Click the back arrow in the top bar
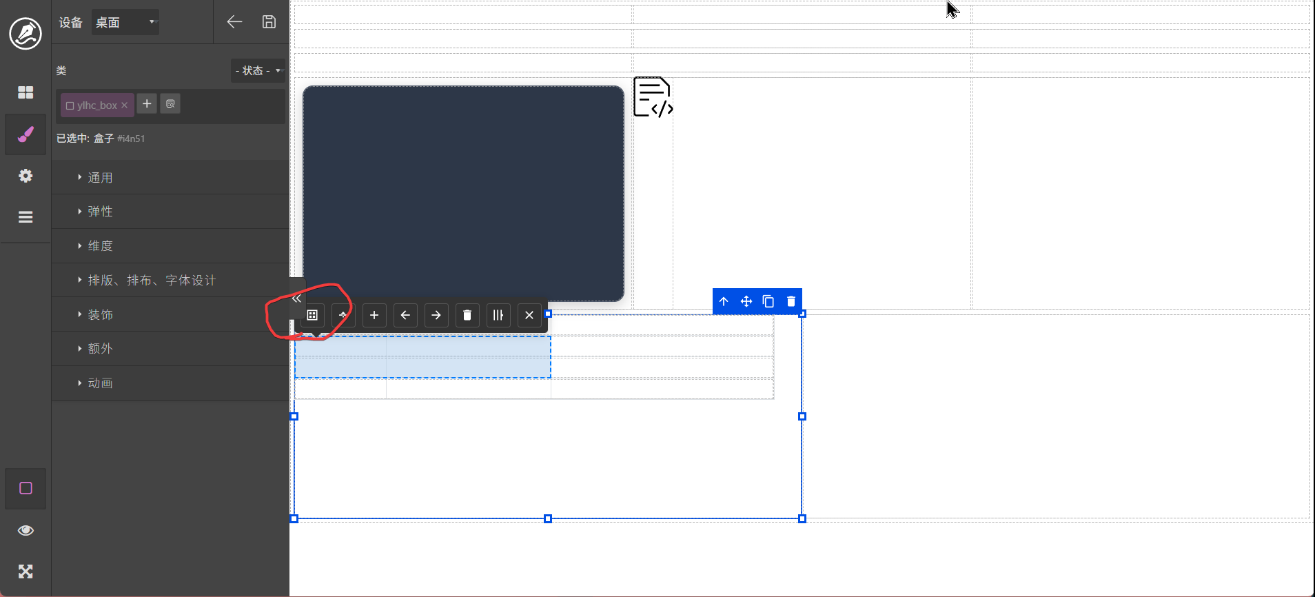1315x597 pixels. tap(234, 22)
